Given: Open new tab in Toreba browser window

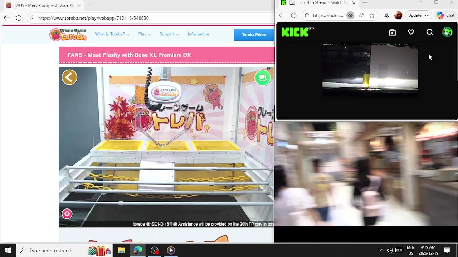Looking at the screenshot, I should click(x=90, y=5).
